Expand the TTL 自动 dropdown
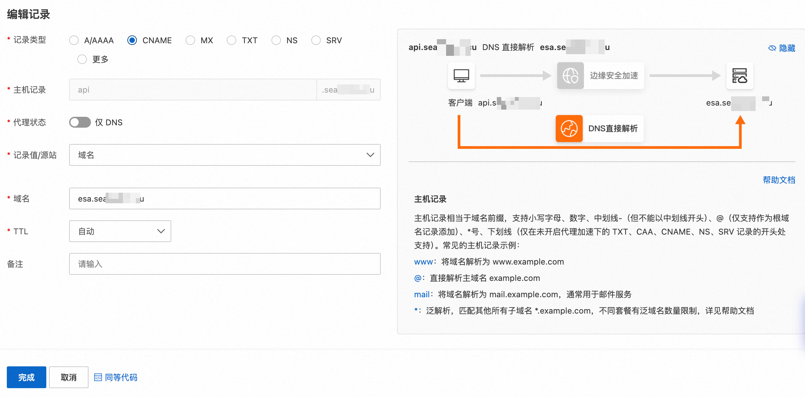The height and width of the screenshot is (397, 805). [x=120, y=231]
